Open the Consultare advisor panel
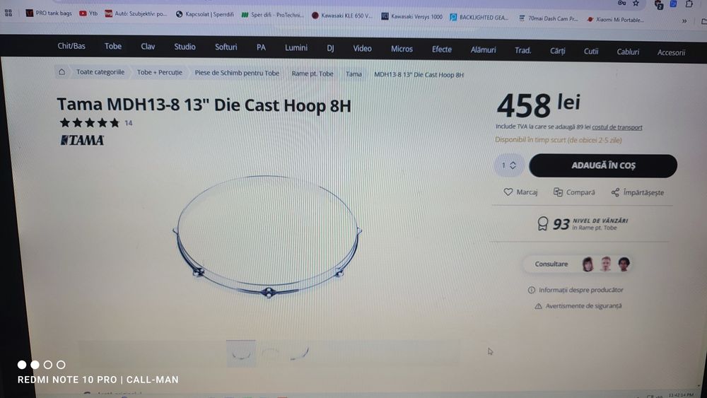Image resolution: width=707 pixels, height=398 pixels. 577,264
